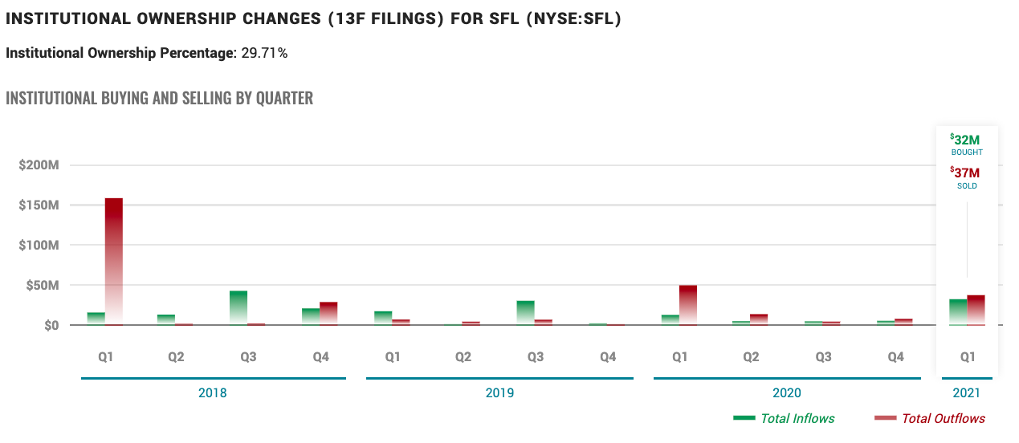Click the green Q3 2018 inflows bar
This screenshot has height=443, width=1019.
click(x=238, y=308)
